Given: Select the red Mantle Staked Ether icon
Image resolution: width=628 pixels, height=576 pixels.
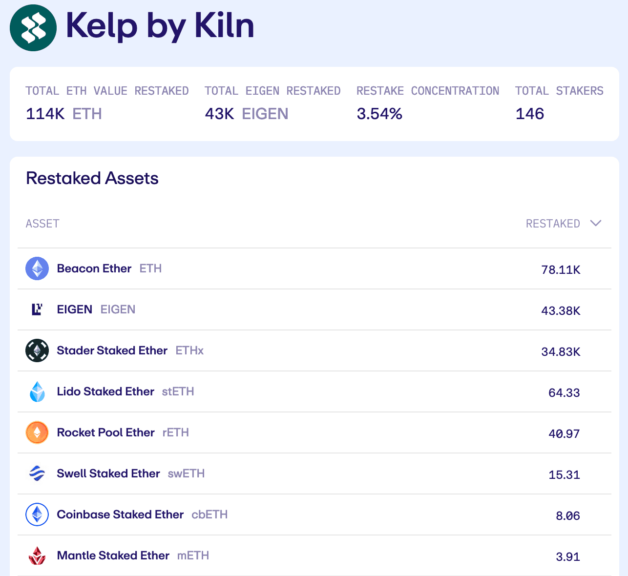Looking at the screenshot, I should [37, 555].
